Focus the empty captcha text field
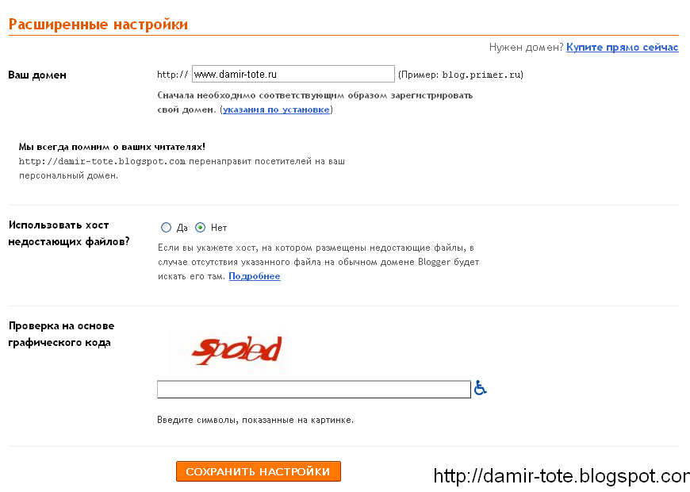The width and height of the screenshot is (690, 492). (x=314, y=390)
